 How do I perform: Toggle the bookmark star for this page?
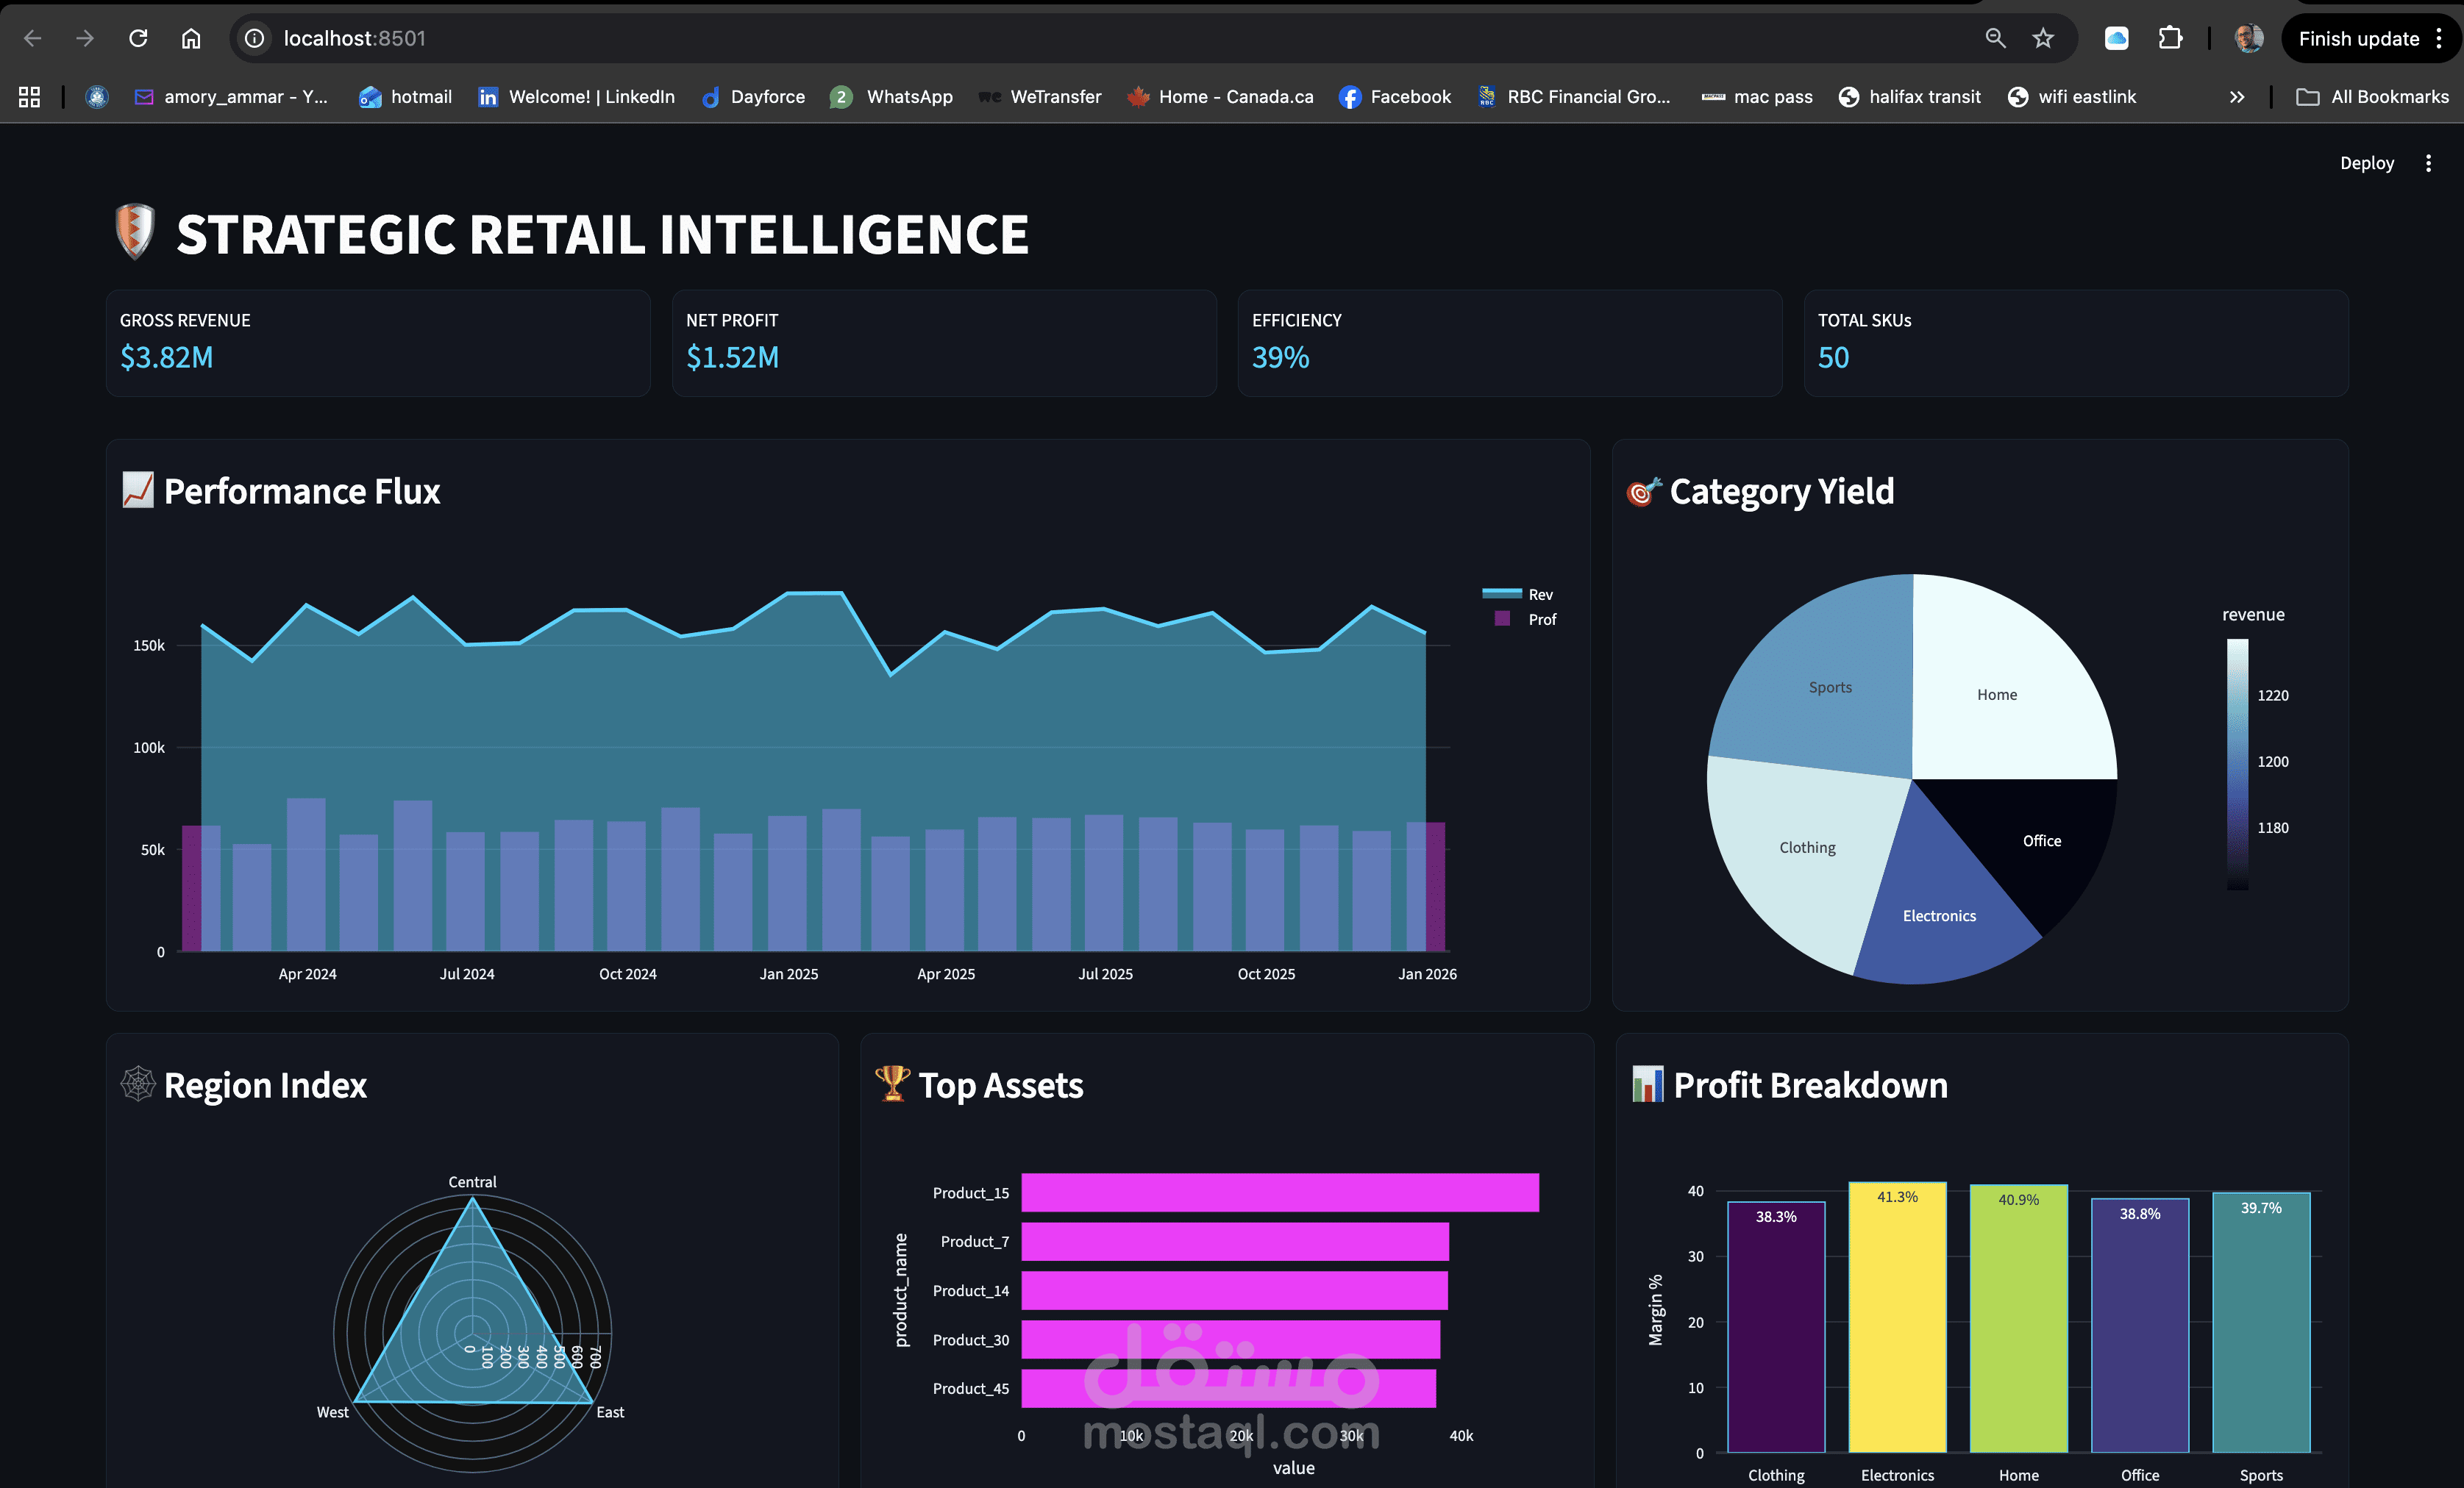[2043, 38]
